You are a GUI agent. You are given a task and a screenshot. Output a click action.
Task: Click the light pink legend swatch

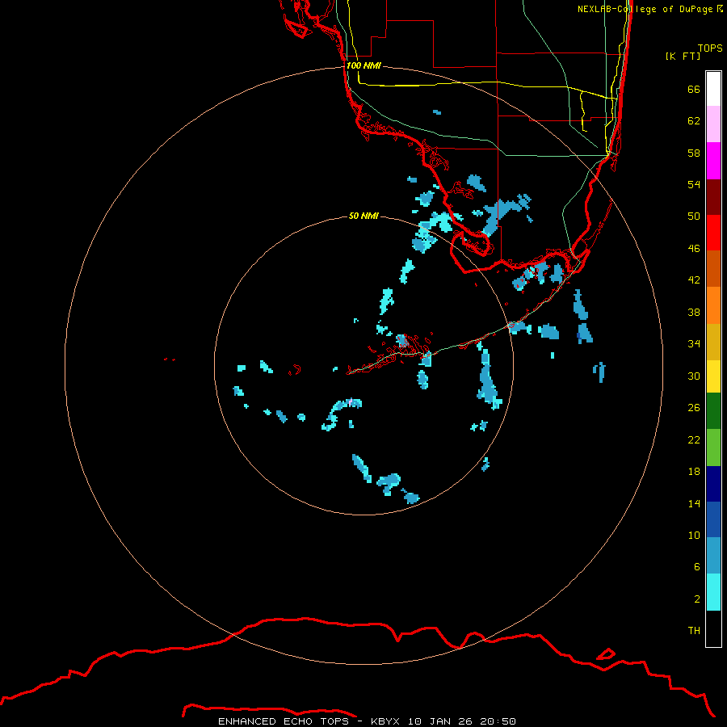[713, 124]
